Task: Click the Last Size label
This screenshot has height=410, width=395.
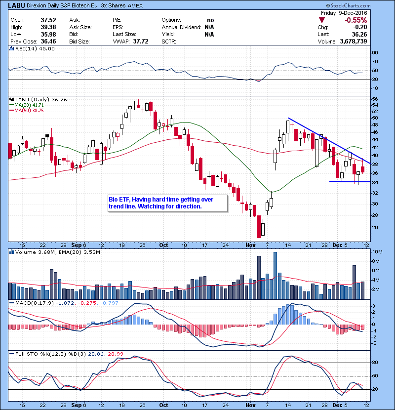Action: (124, 34)
